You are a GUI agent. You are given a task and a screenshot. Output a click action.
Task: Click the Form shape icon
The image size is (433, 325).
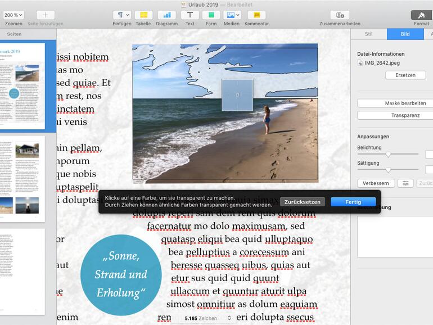coord(211,15)
